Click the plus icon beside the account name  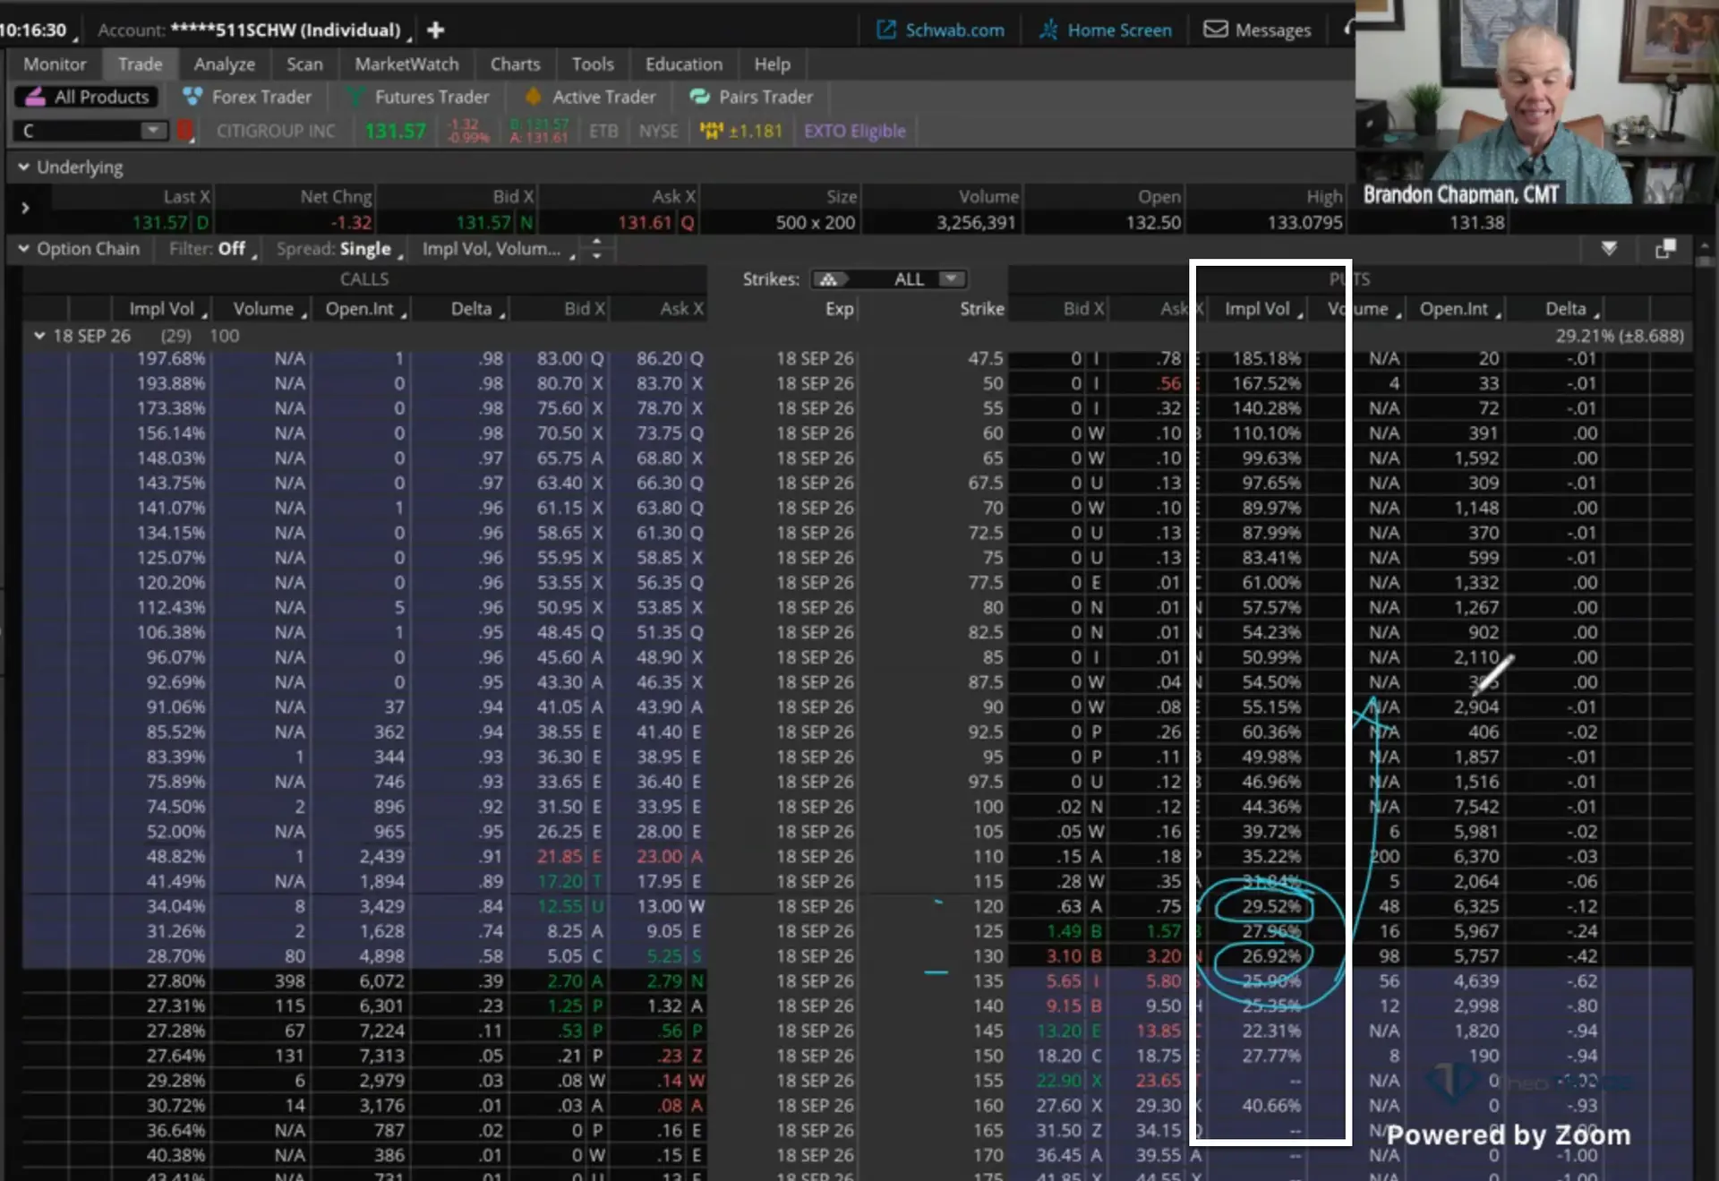[x=436, y=30]
